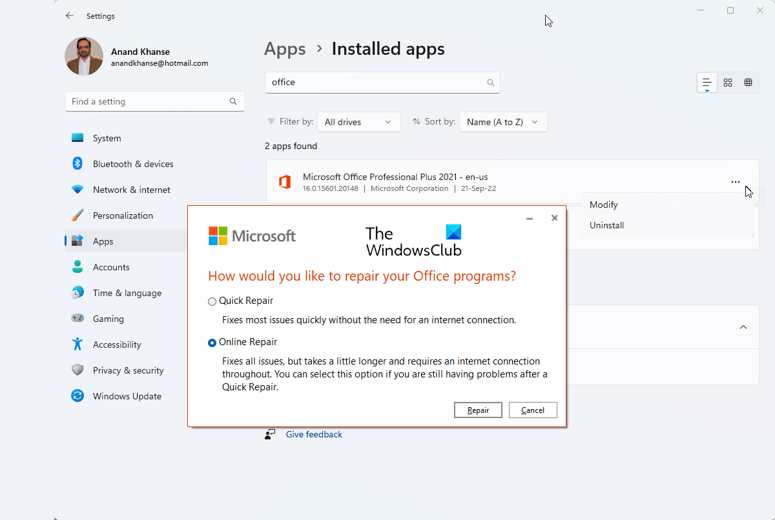Switch to table view layout icon
775x520 pixels.
748,83
